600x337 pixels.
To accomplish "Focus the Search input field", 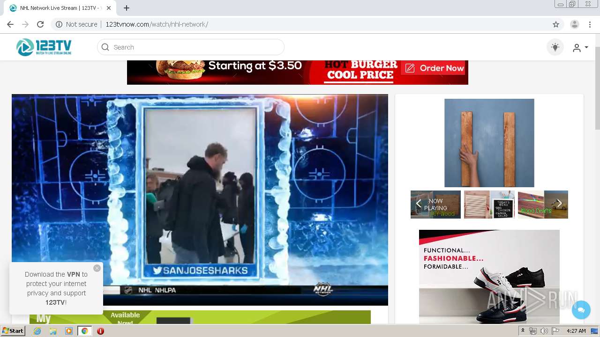I will (191, 47).
